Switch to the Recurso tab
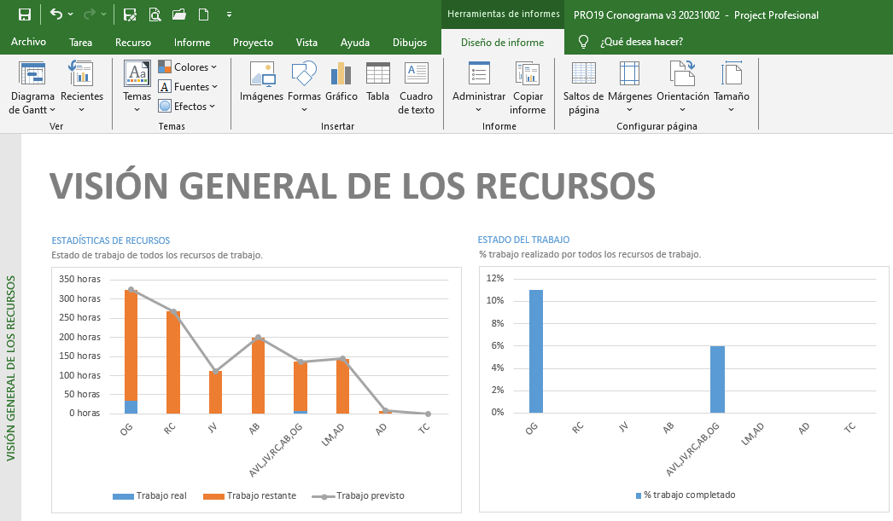Viewport: 893px width, 521px height. tap(132, 42)
